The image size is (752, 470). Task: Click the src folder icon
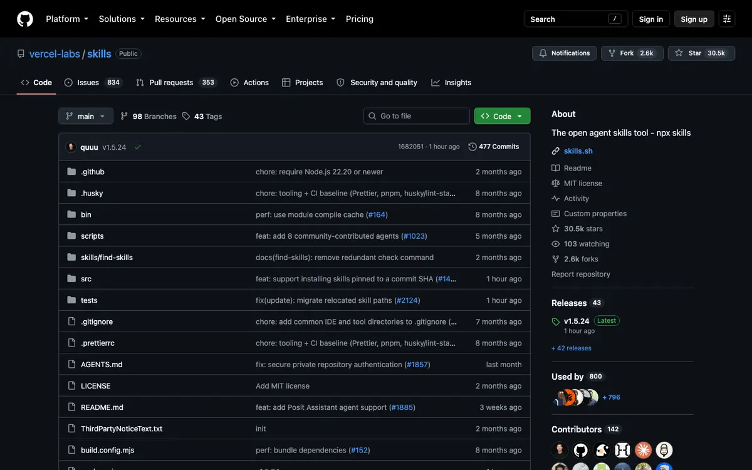(x=71, y=279)
